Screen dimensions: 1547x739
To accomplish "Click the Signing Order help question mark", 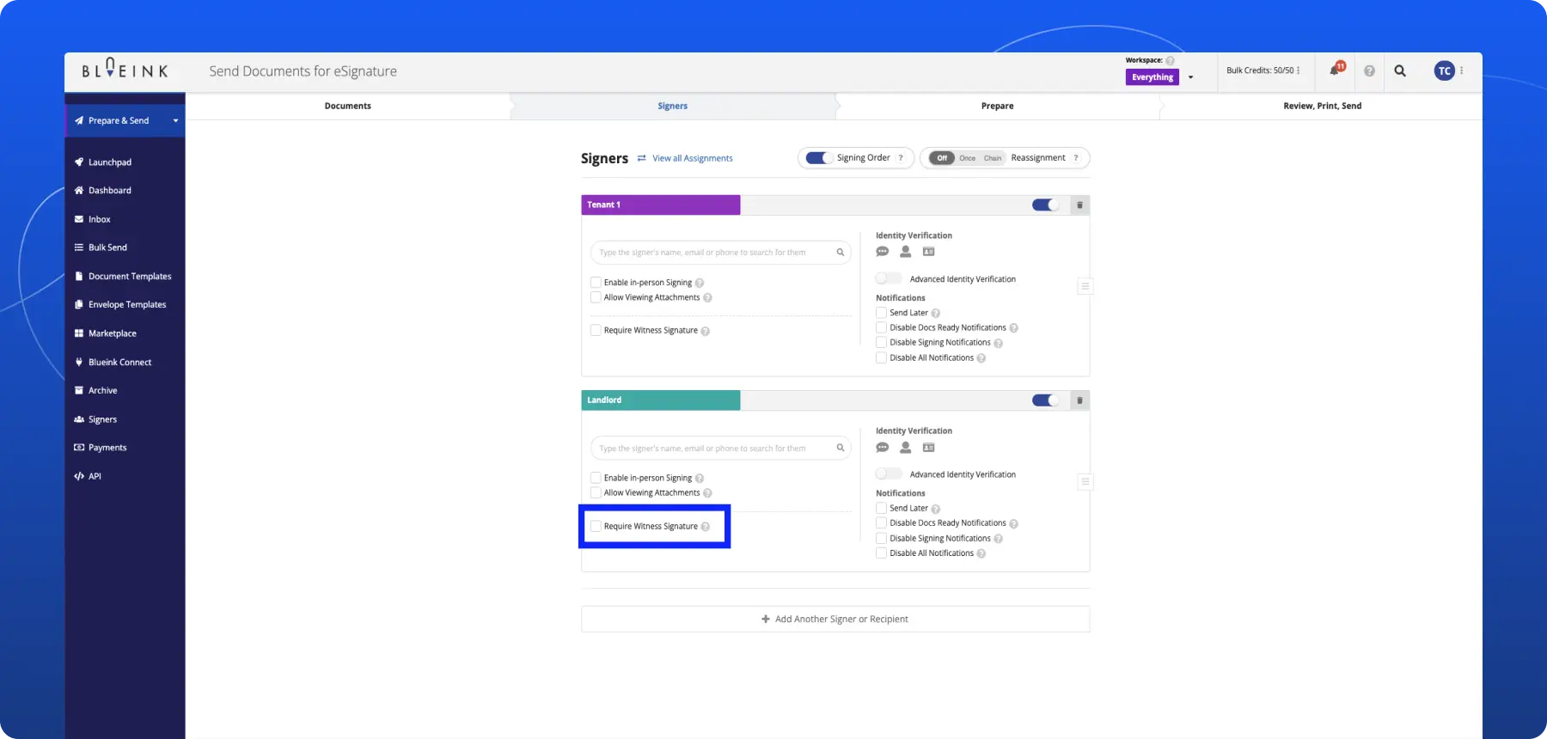I will tap(901, 158).
